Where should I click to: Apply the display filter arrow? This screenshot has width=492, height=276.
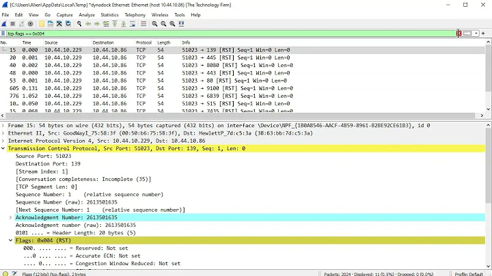(467, 33)
